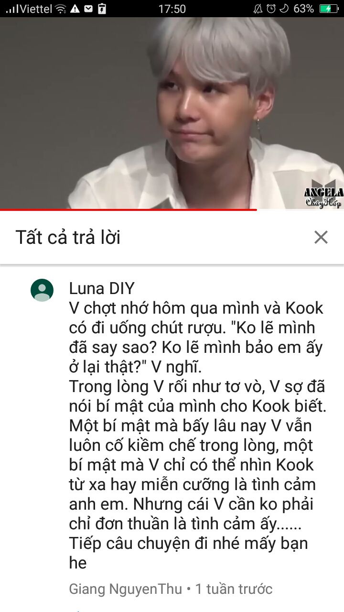Tap the cellular signal bars icon
The height and width of the screenshot is (612, 344).
pyautogui.click(x=11, y=9)
